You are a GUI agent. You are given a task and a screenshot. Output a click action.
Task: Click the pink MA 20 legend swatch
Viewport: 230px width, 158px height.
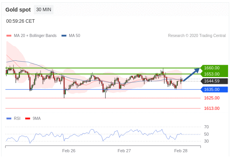pyautogui.click(x=9, y=35)
